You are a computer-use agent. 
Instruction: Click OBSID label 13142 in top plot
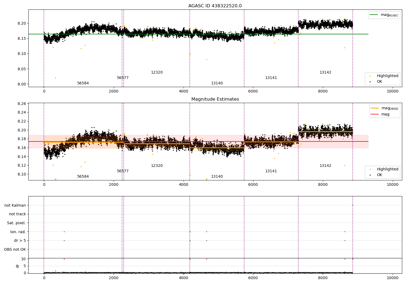(x=325, y=72)
